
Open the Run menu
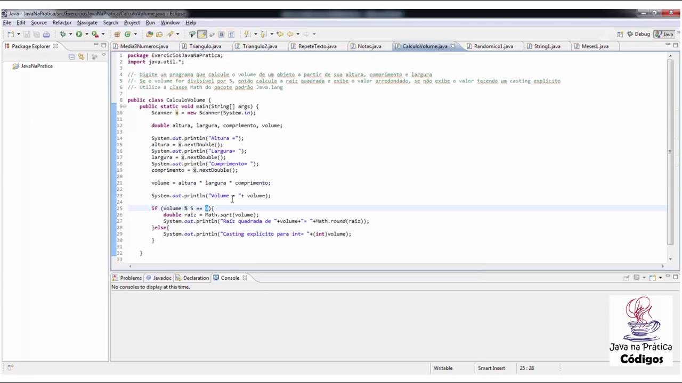click(150, 22)
